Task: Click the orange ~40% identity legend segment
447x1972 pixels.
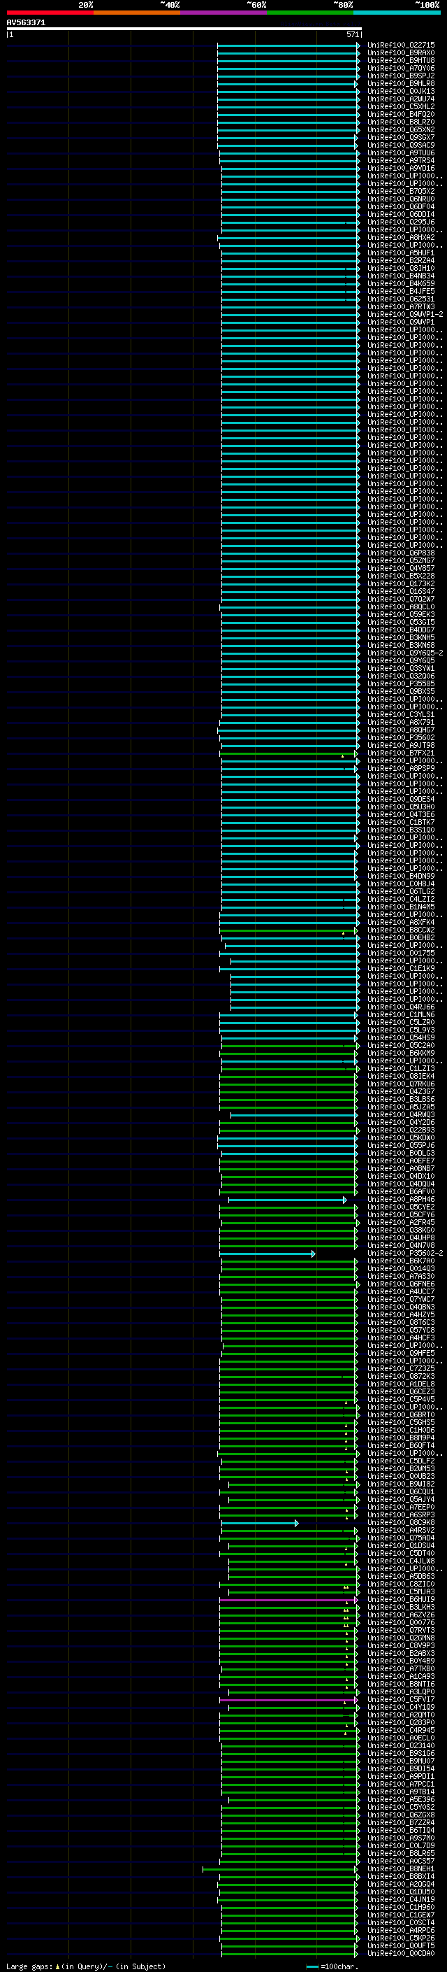Action: click(x=137, y=13)
